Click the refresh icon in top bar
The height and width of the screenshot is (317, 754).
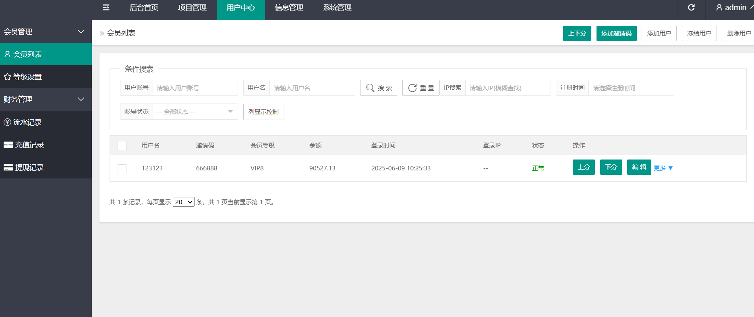[x=691, y=8]
